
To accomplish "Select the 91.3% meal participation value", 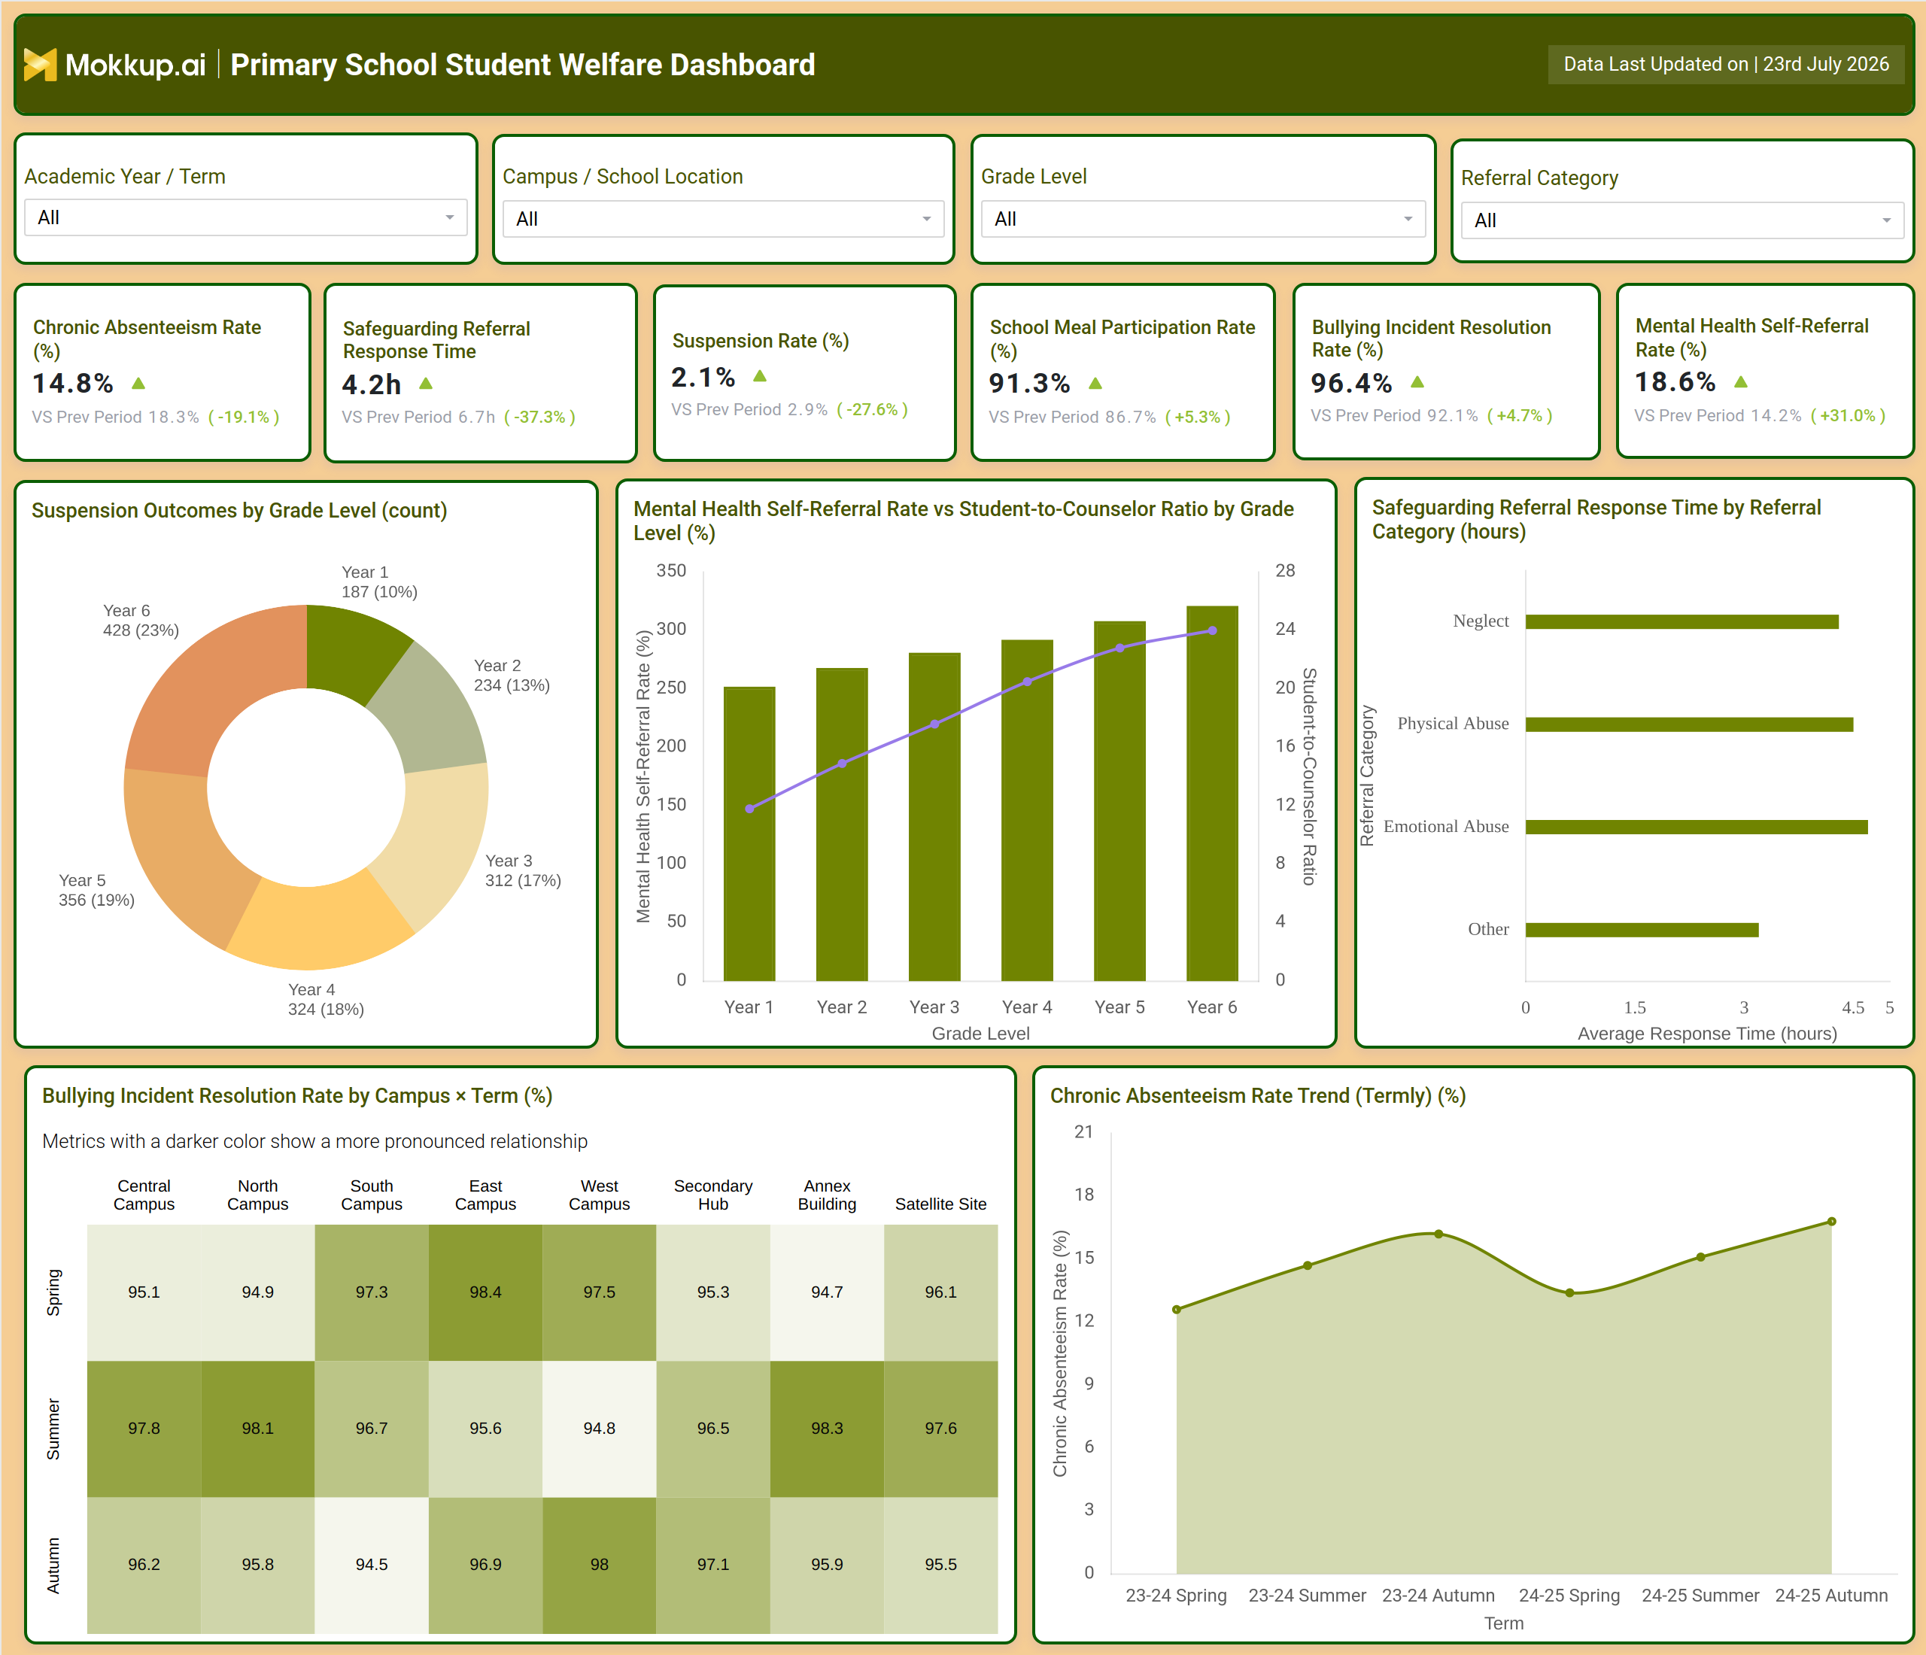I will (x=1029, y=383).
